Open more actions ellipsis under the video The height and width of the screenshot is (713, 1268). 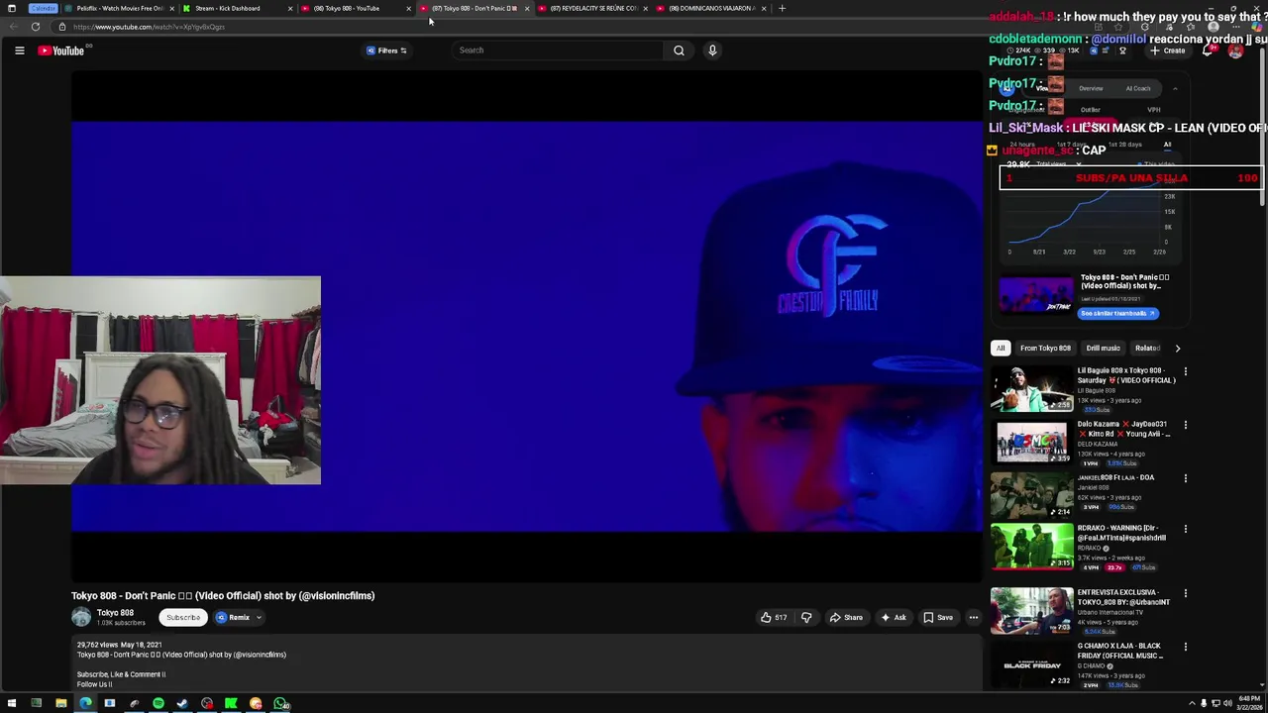(973, 618)
